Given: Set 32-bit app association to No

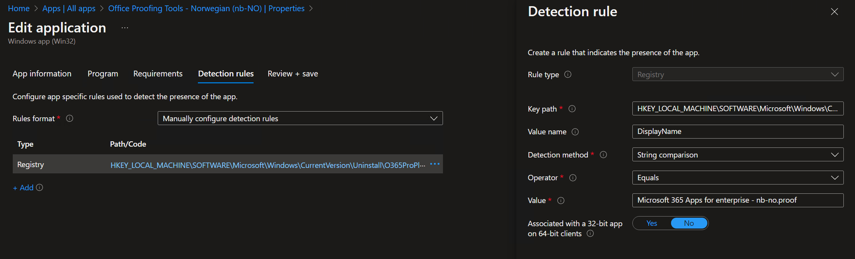Looking at the screenshot, I should coord(689,223).
